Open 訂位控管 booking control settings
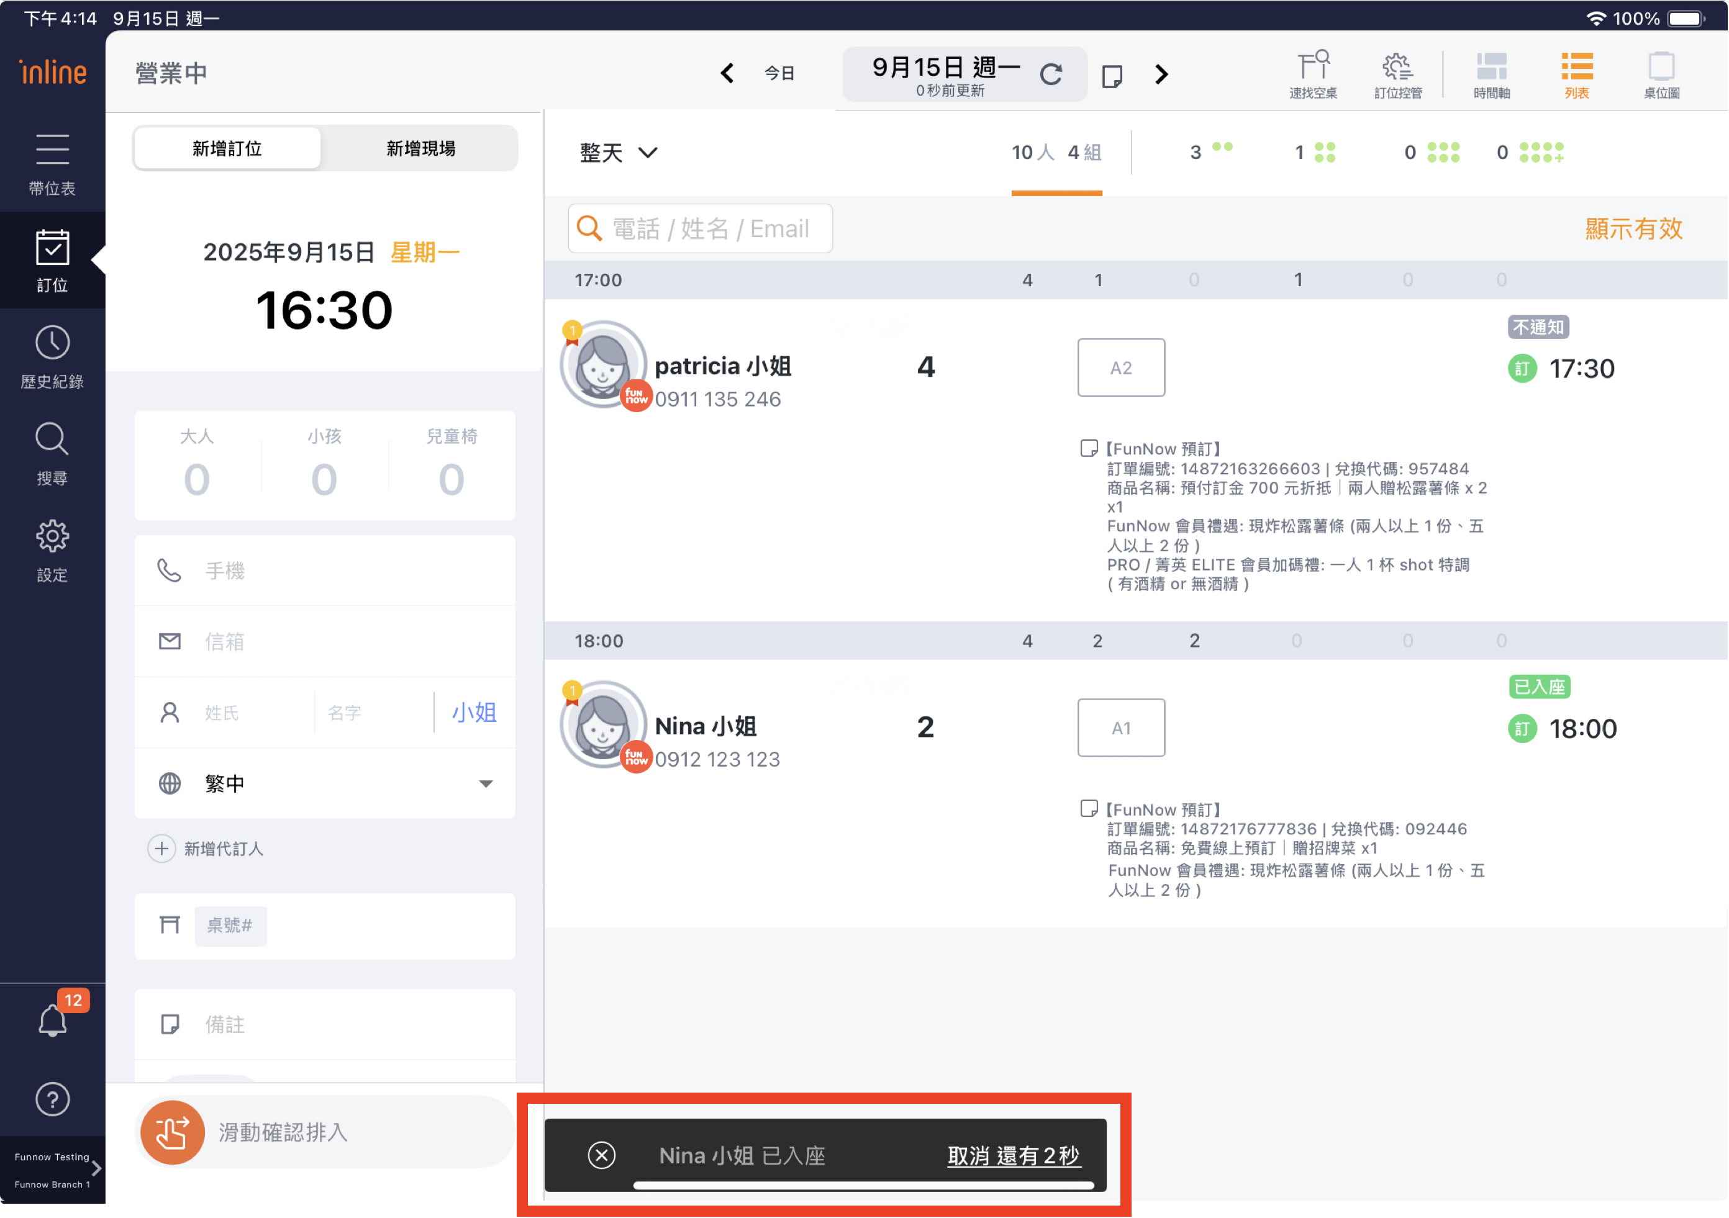The height and width of the screenshot is (1218, 1729). 1397,74
